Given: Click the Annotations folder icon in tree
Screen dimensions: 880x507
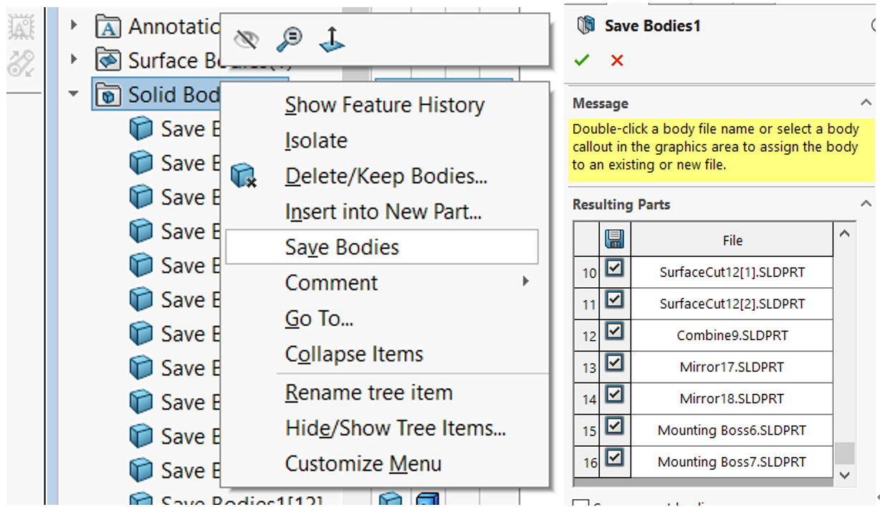Looking at the screenshot, I should 108,27.
